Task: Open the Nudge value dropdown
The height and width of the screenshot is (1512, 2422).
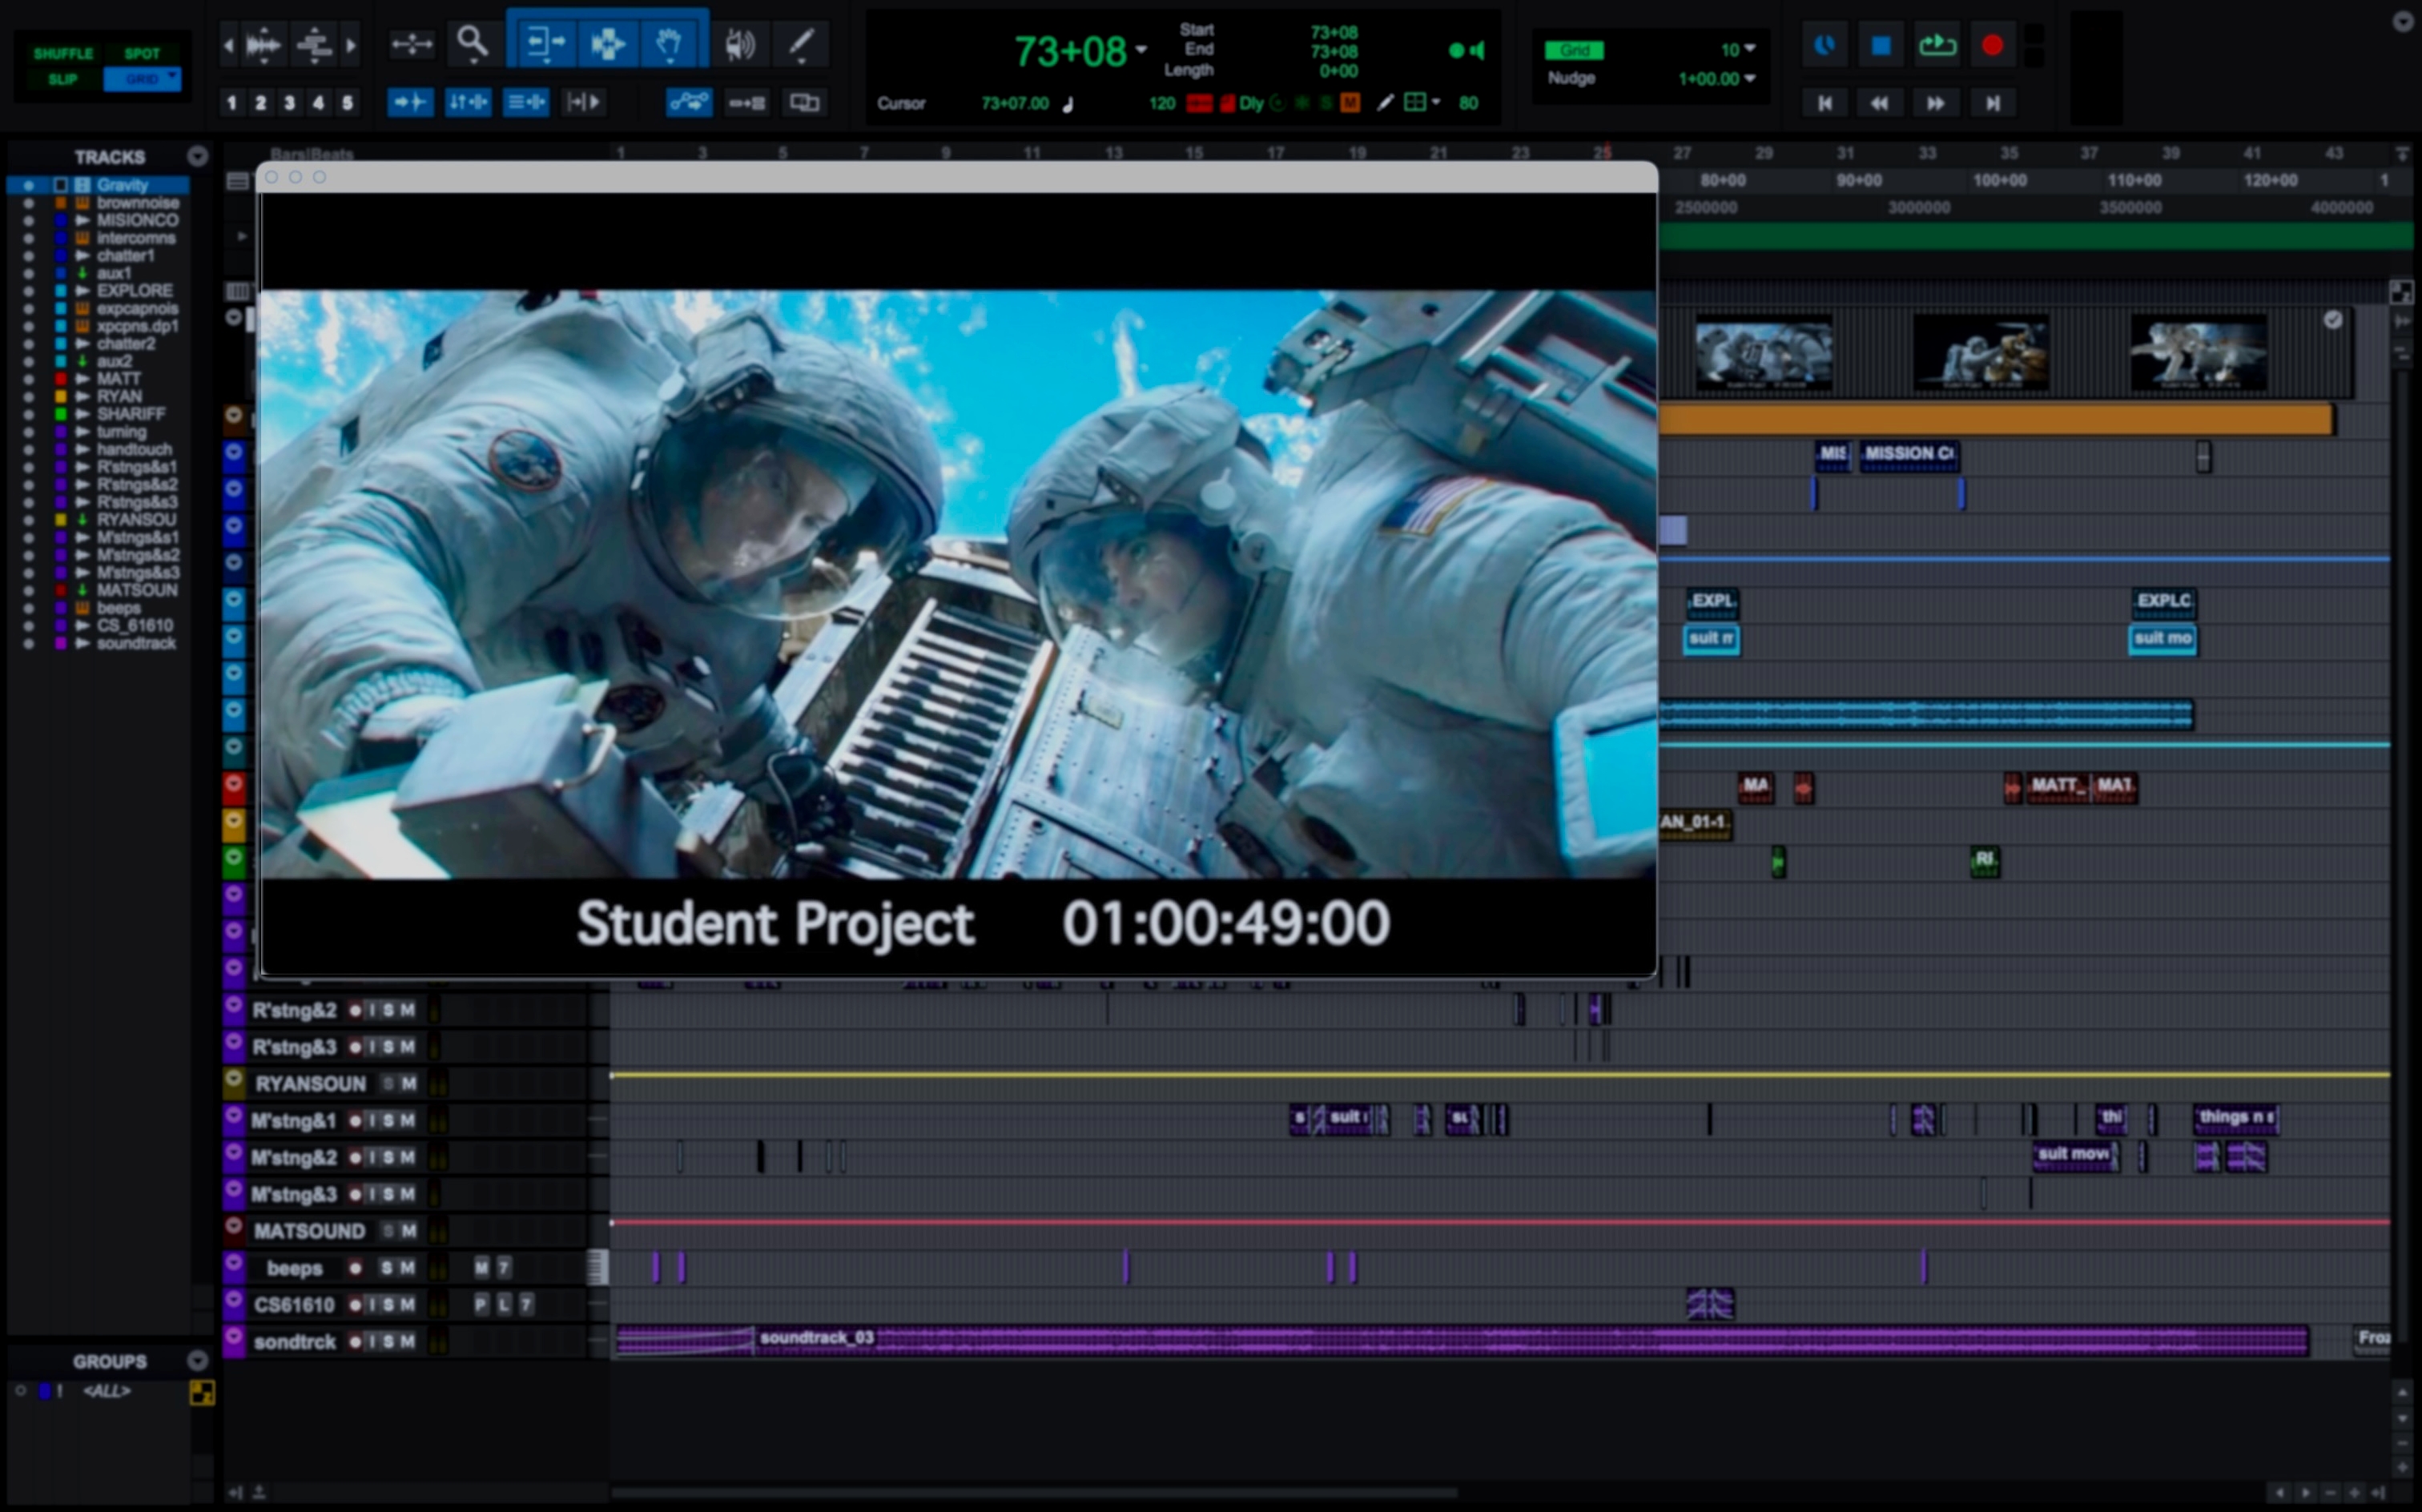Action: 1750,78
